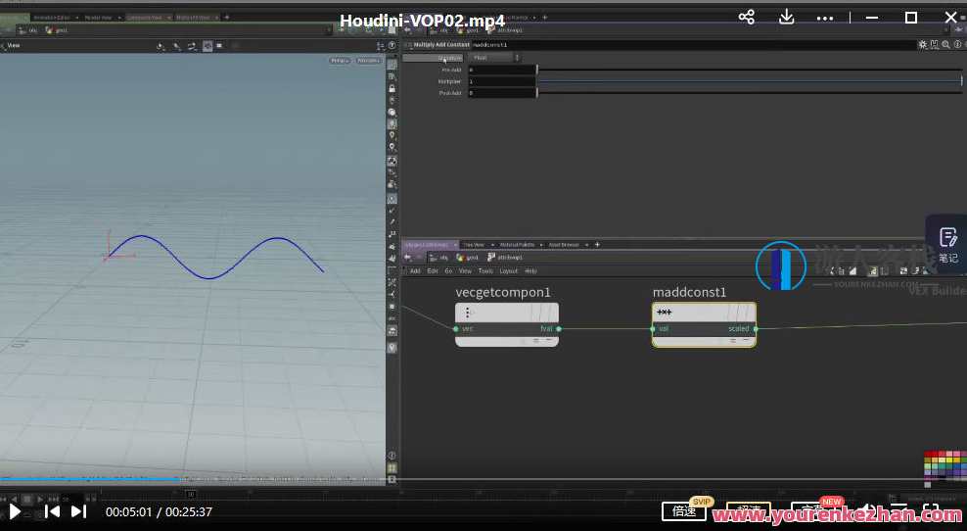The width and height of the screenshot is (967, 531).
Task: Download the video file
Action: tap(786, 18)
